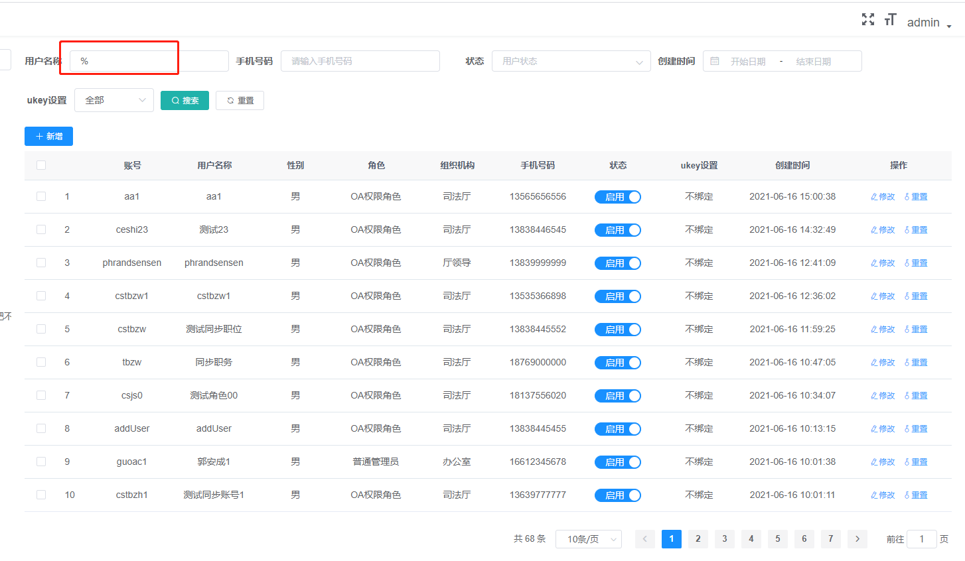Edit icon for account cstbzw in row 5

click(x=883, y=330)
